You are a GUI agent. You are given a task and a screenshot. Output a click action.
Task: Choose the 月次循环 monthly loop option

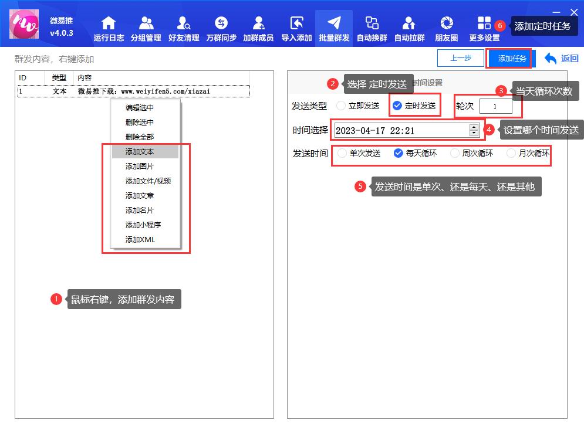click(511, 153)
